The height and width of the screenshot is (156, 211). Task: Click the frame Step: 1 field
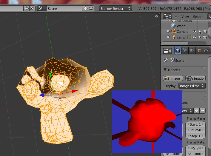click(195, 136)
